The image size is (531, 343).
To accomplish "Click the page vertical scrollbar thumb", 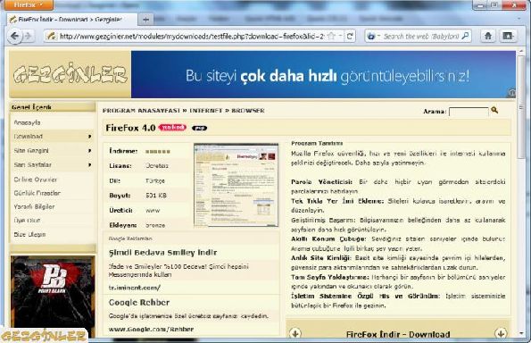I will 521,107.
